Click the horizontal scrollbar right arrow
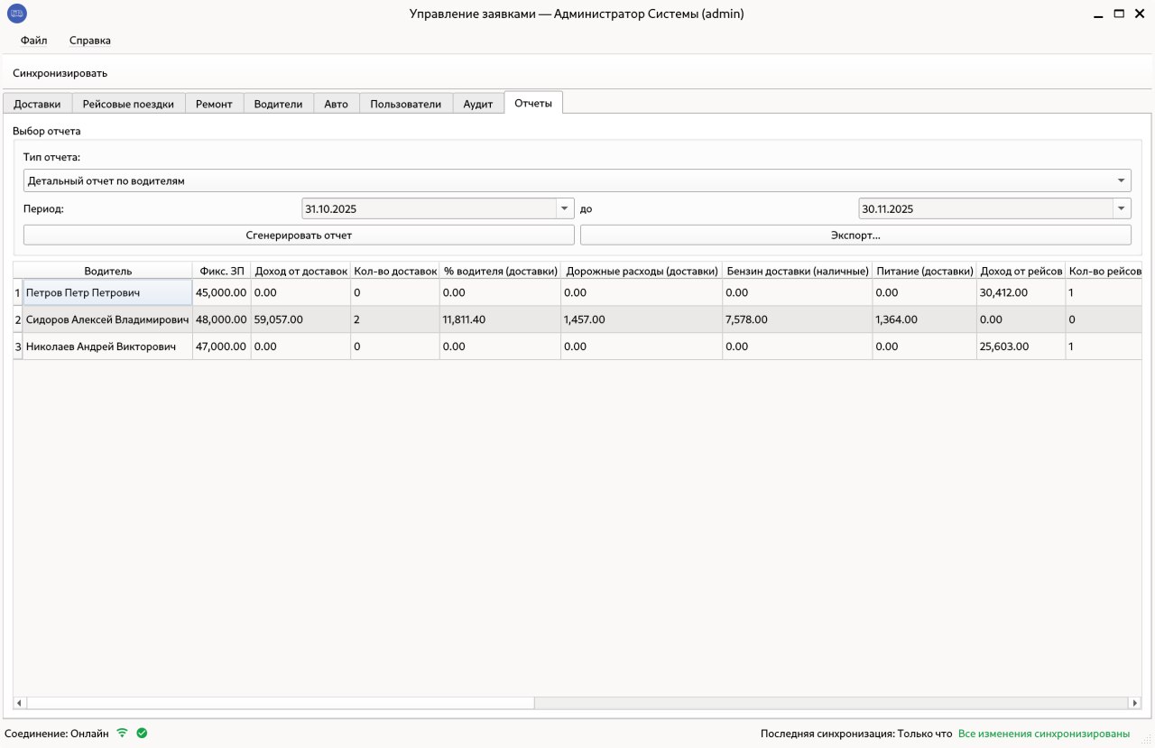This screenshot has height=748, width=1155. (x=1135, y=703)
